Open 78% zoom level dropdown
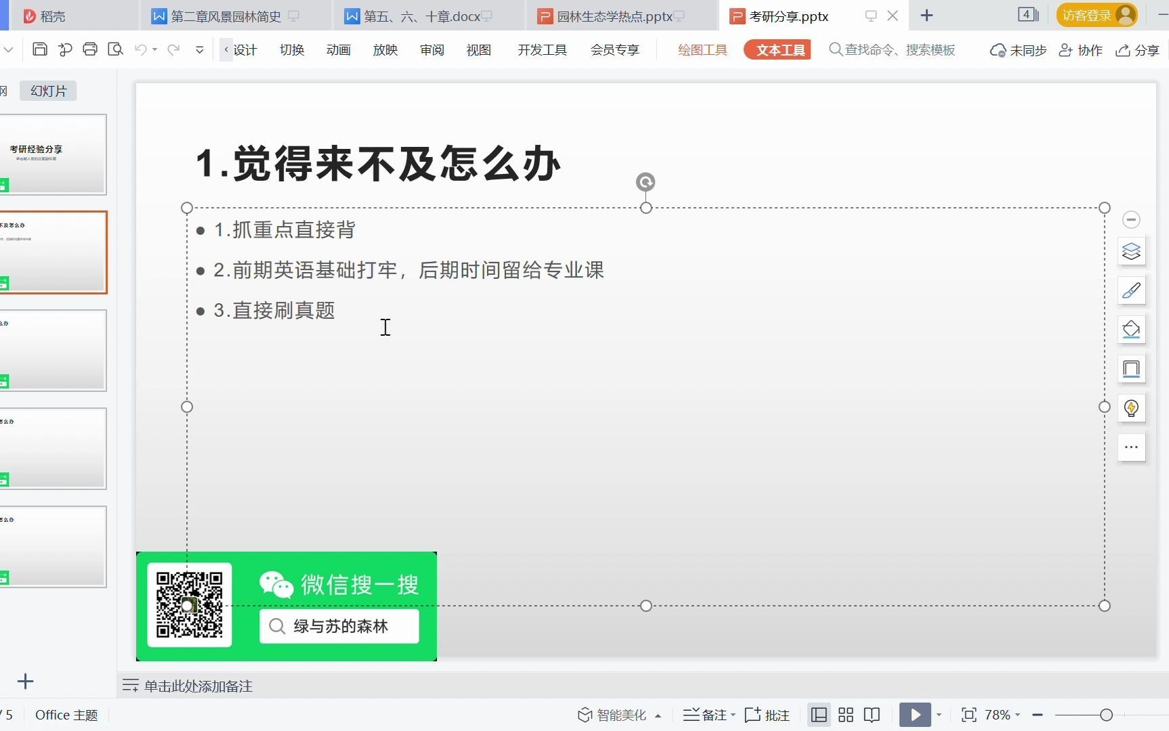1169x731 pixels. tap(1002, 715)
